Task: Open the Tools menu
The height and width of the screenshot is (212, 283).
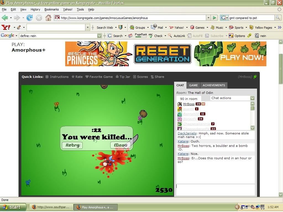Action: [x=80, y=9]
